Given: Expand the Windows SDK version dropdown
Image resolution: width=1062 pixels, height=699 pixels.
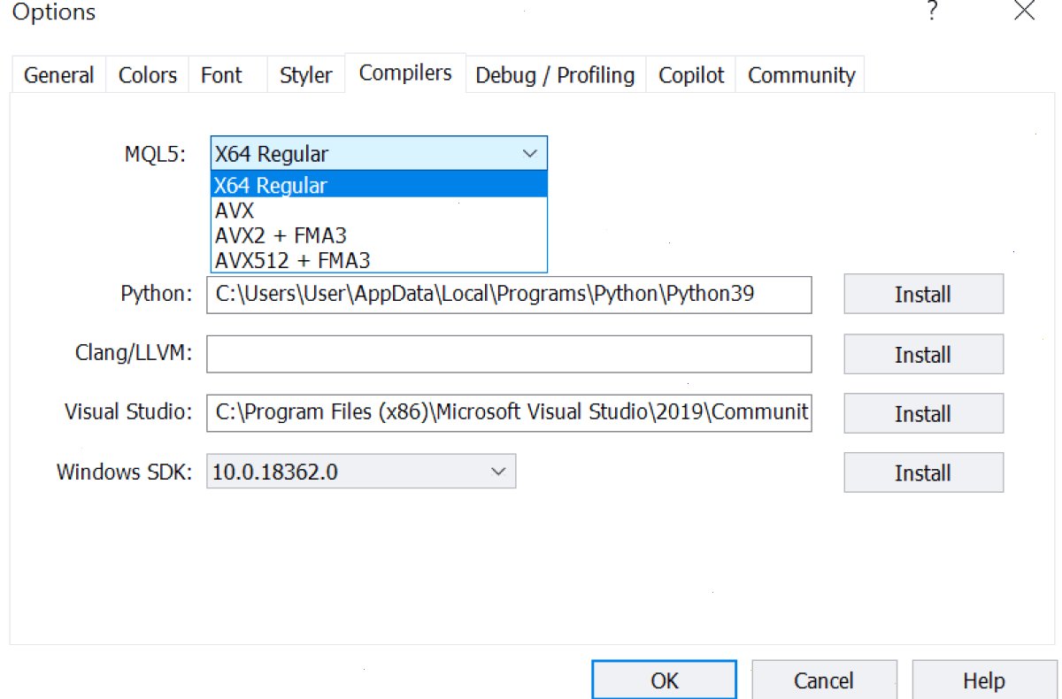Looking at the screenshot, I should [x=361, y=472].
